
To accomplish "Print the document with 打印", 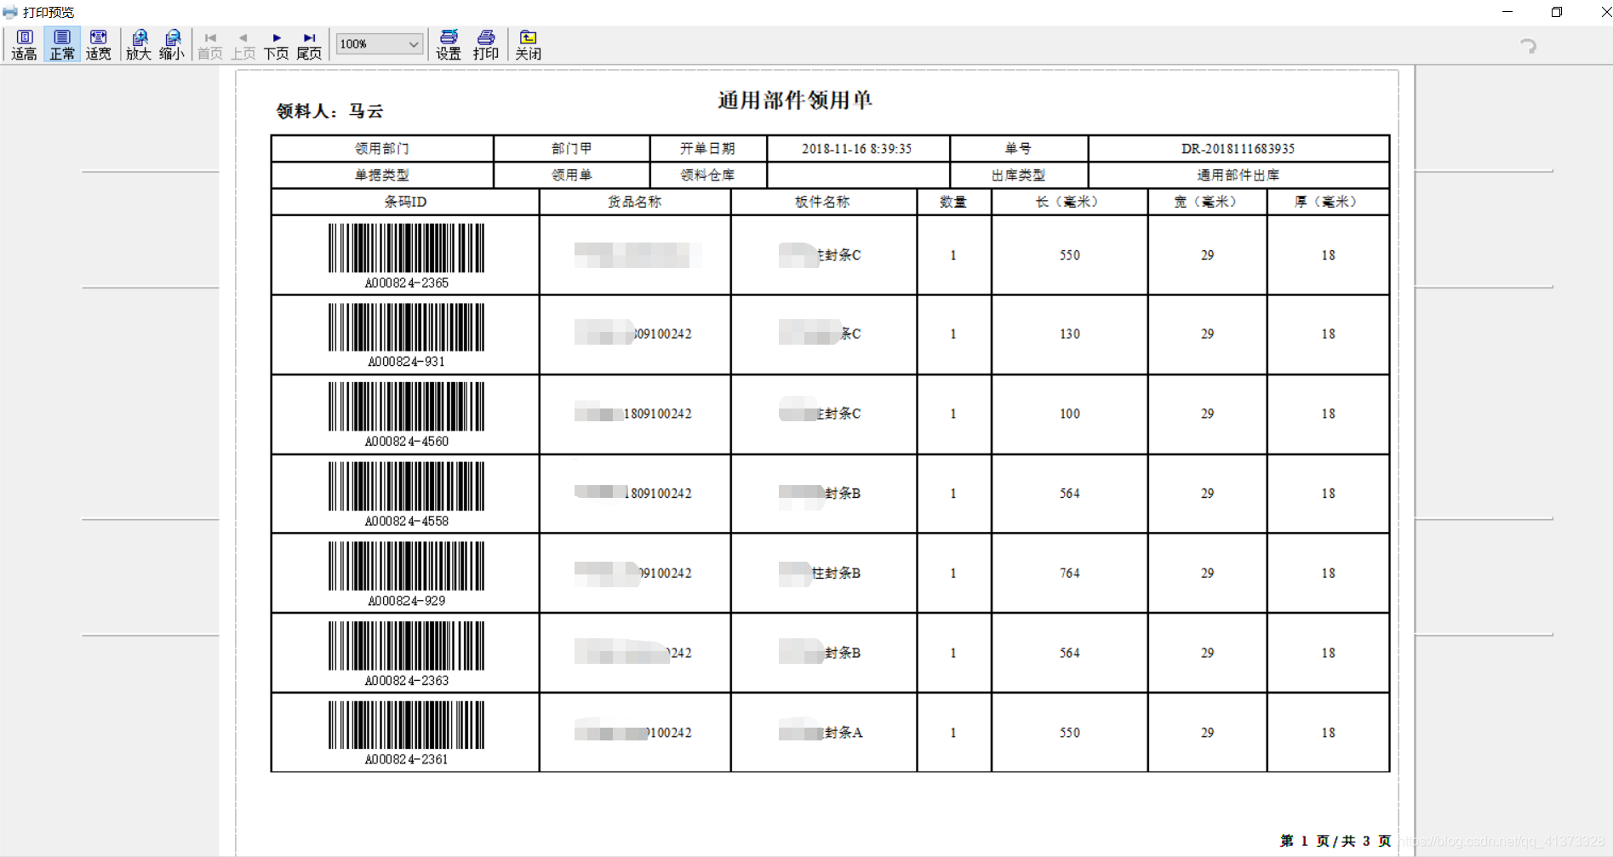I will tap(486, 44).
